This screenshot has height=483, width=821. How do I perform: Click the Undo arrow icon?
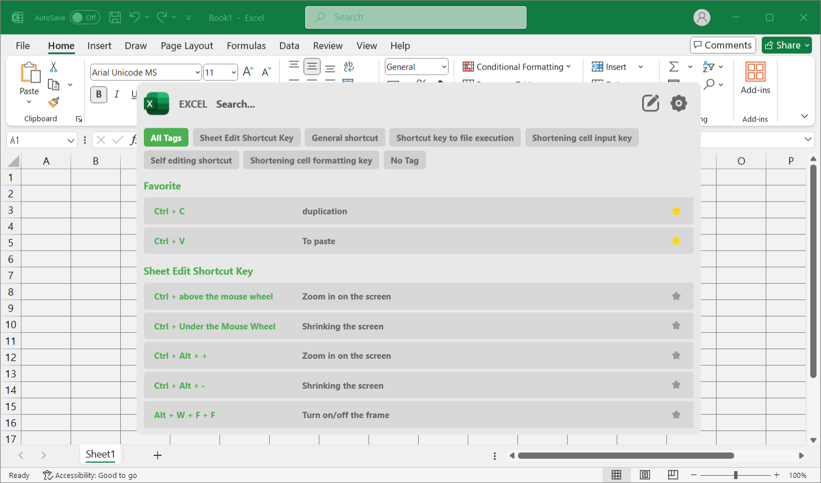pyautogui.click(x=134, y=18)
